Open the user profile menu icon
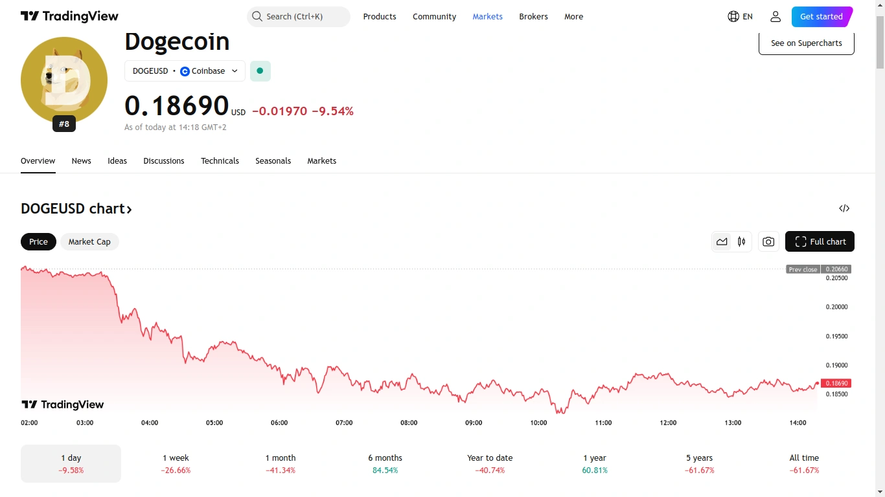Image resolution: width=885 pixels, height=497 pixels. click(776, 17)
